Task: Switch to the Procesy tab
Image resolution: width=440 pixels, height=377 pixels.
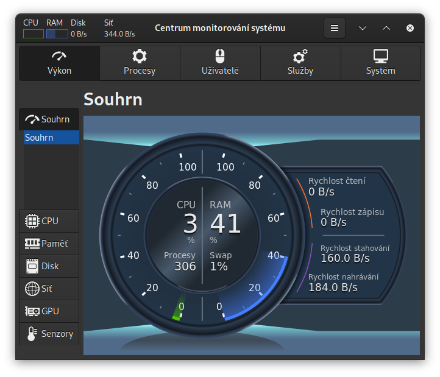Action: [140, 63]
